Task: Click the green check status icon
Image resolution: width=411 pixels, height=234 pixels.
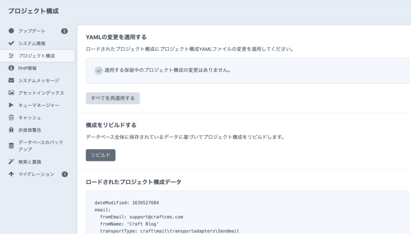Action: coord(99,70)
